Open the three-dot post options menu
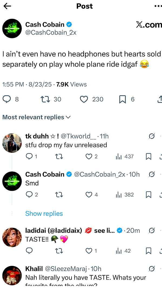Screen dimensions: 162x288 click(x=158, y=6)
